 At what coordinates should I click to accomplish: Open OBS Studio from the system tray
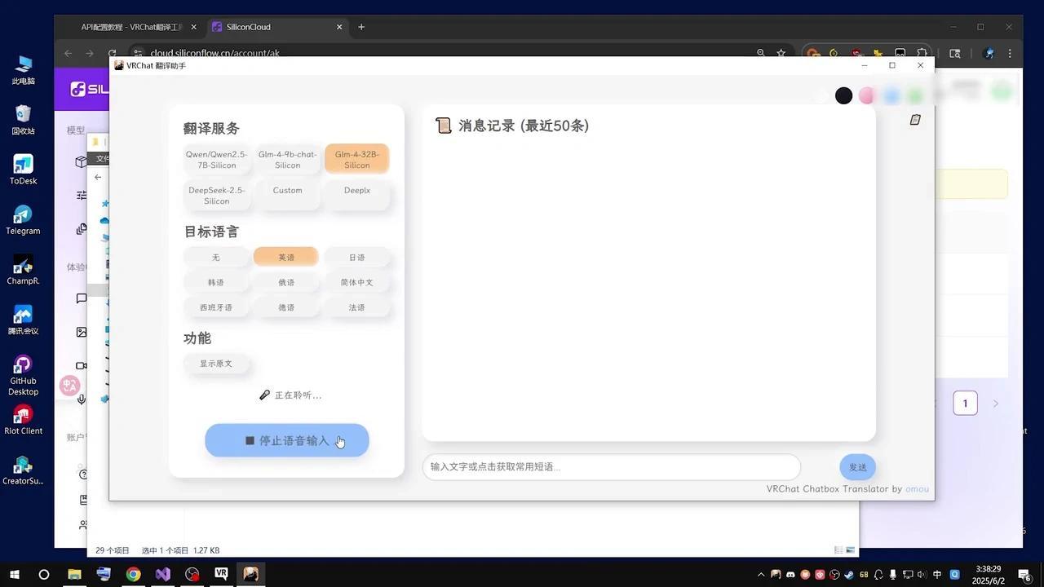coord(834,575)
